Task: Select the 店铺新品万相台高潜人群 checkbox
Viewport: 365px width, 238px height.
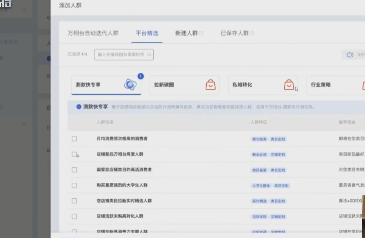Action: point(74,154)
